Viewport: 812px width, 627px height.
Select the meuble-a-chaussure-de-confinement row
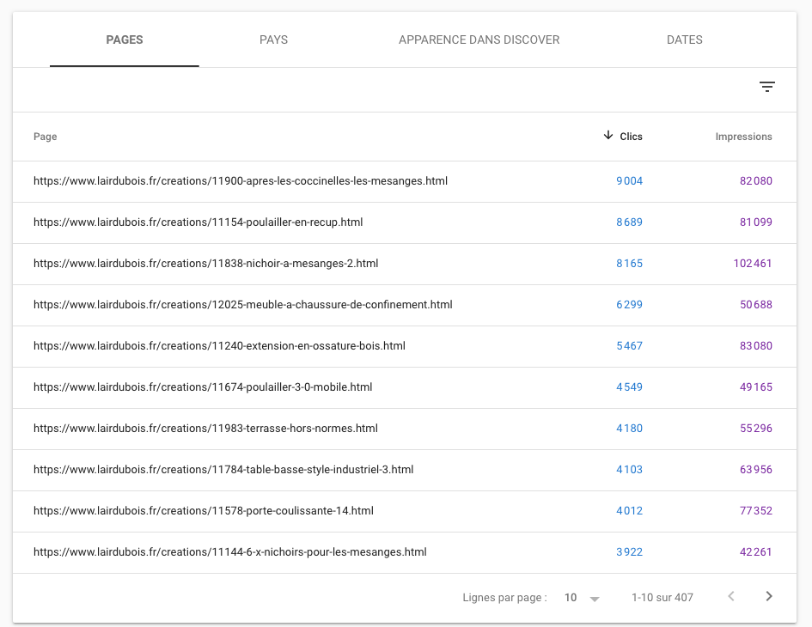click(405, 305)
